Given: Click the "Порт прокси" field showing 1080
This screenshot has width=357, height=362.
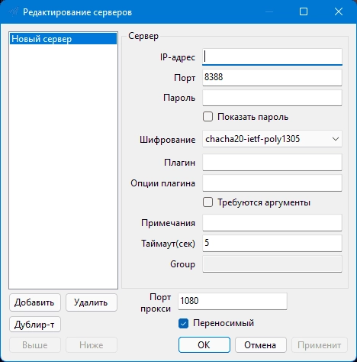Looking at the screenshot, I should click(233, 302).
